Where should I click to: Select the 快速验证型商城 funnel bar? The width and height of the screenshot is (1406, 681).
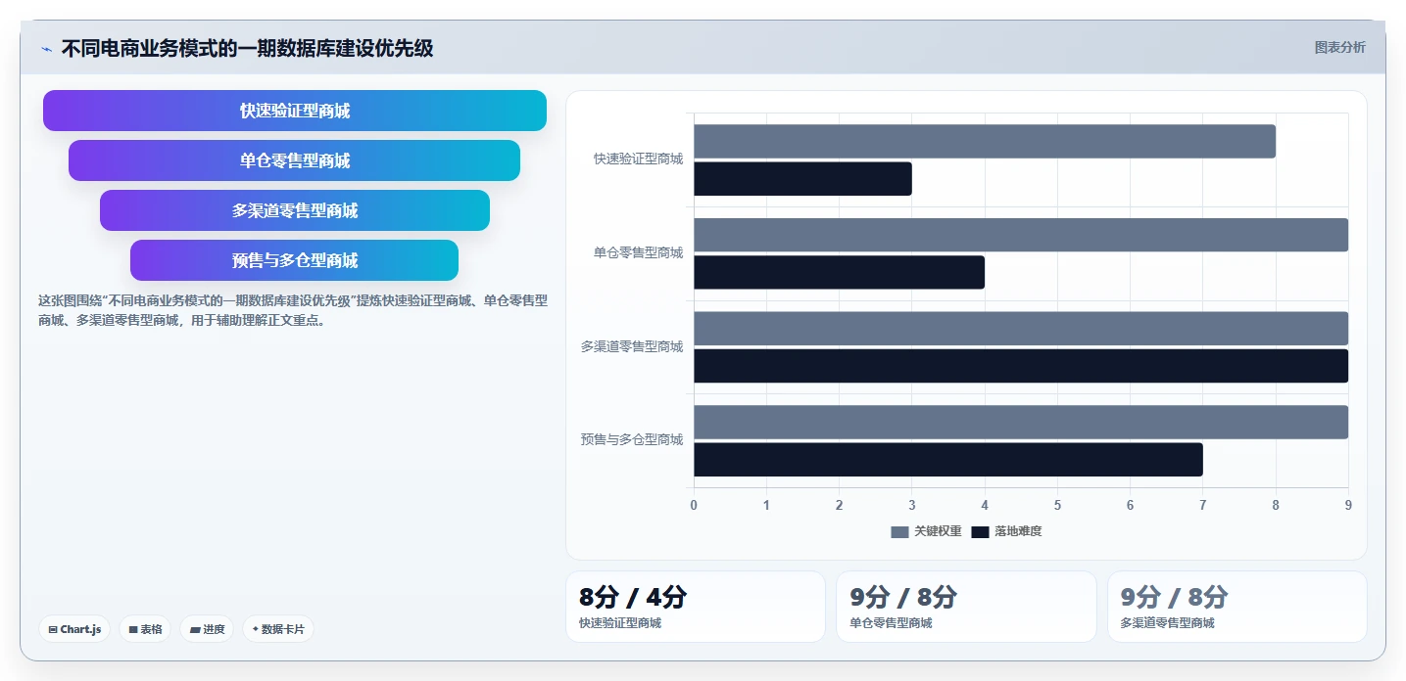[295, 111]
